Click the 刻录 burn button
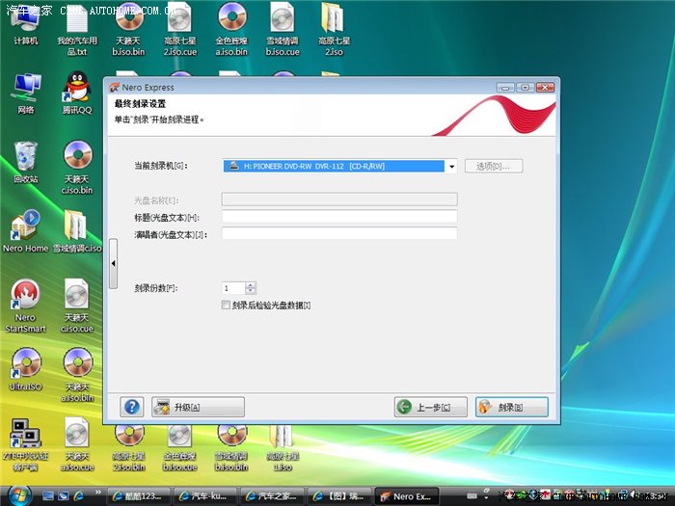Image resolution: width=675 pixels, height=506 pixels. coord(512,407)
